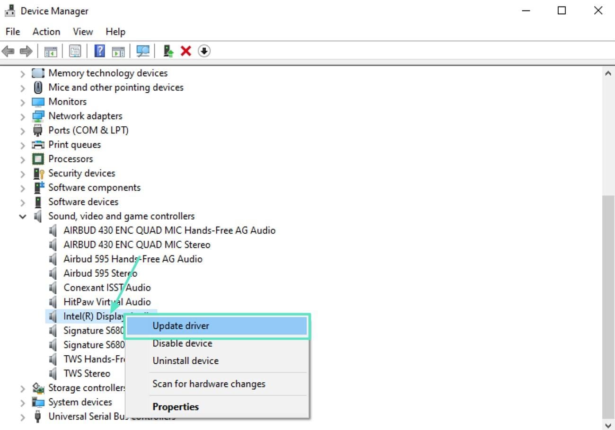
Task: Click the red X Uninstall device icon
Action: [x=186, y=51]
